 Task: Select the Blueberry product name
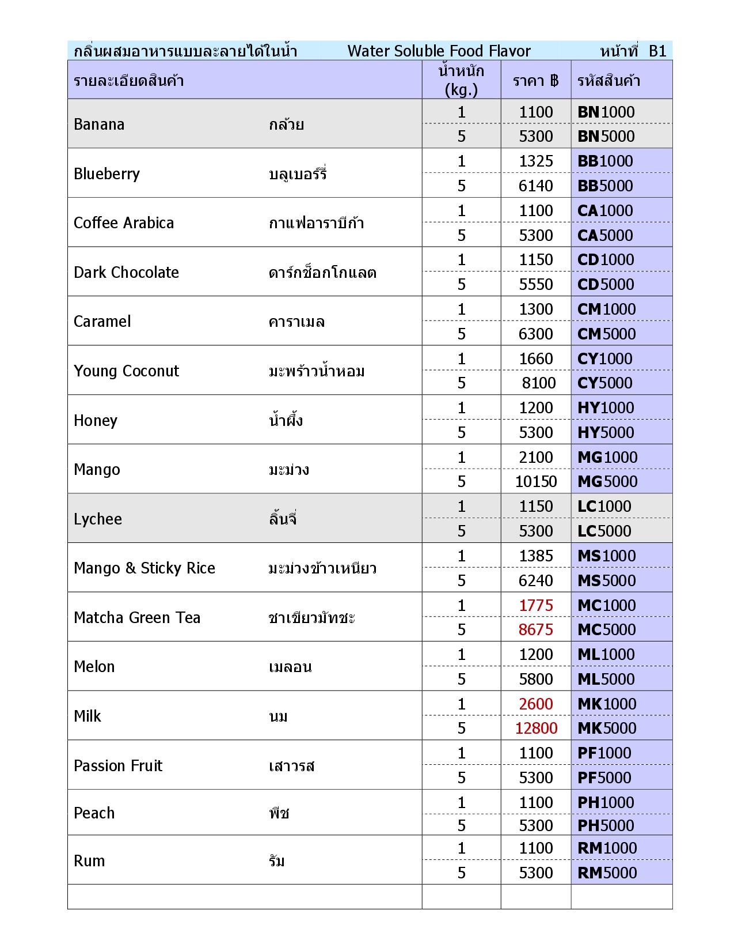(107, 173)
